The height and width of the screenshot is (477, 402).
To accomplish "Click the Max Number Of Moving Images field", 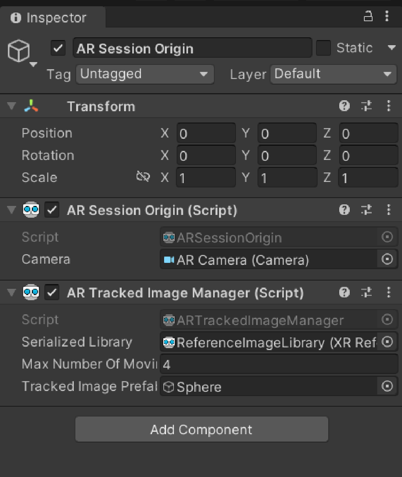I will [275, 364].
